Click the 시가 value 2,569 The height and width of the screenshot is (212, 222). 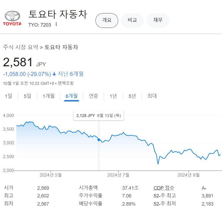(x=43, y=188)
